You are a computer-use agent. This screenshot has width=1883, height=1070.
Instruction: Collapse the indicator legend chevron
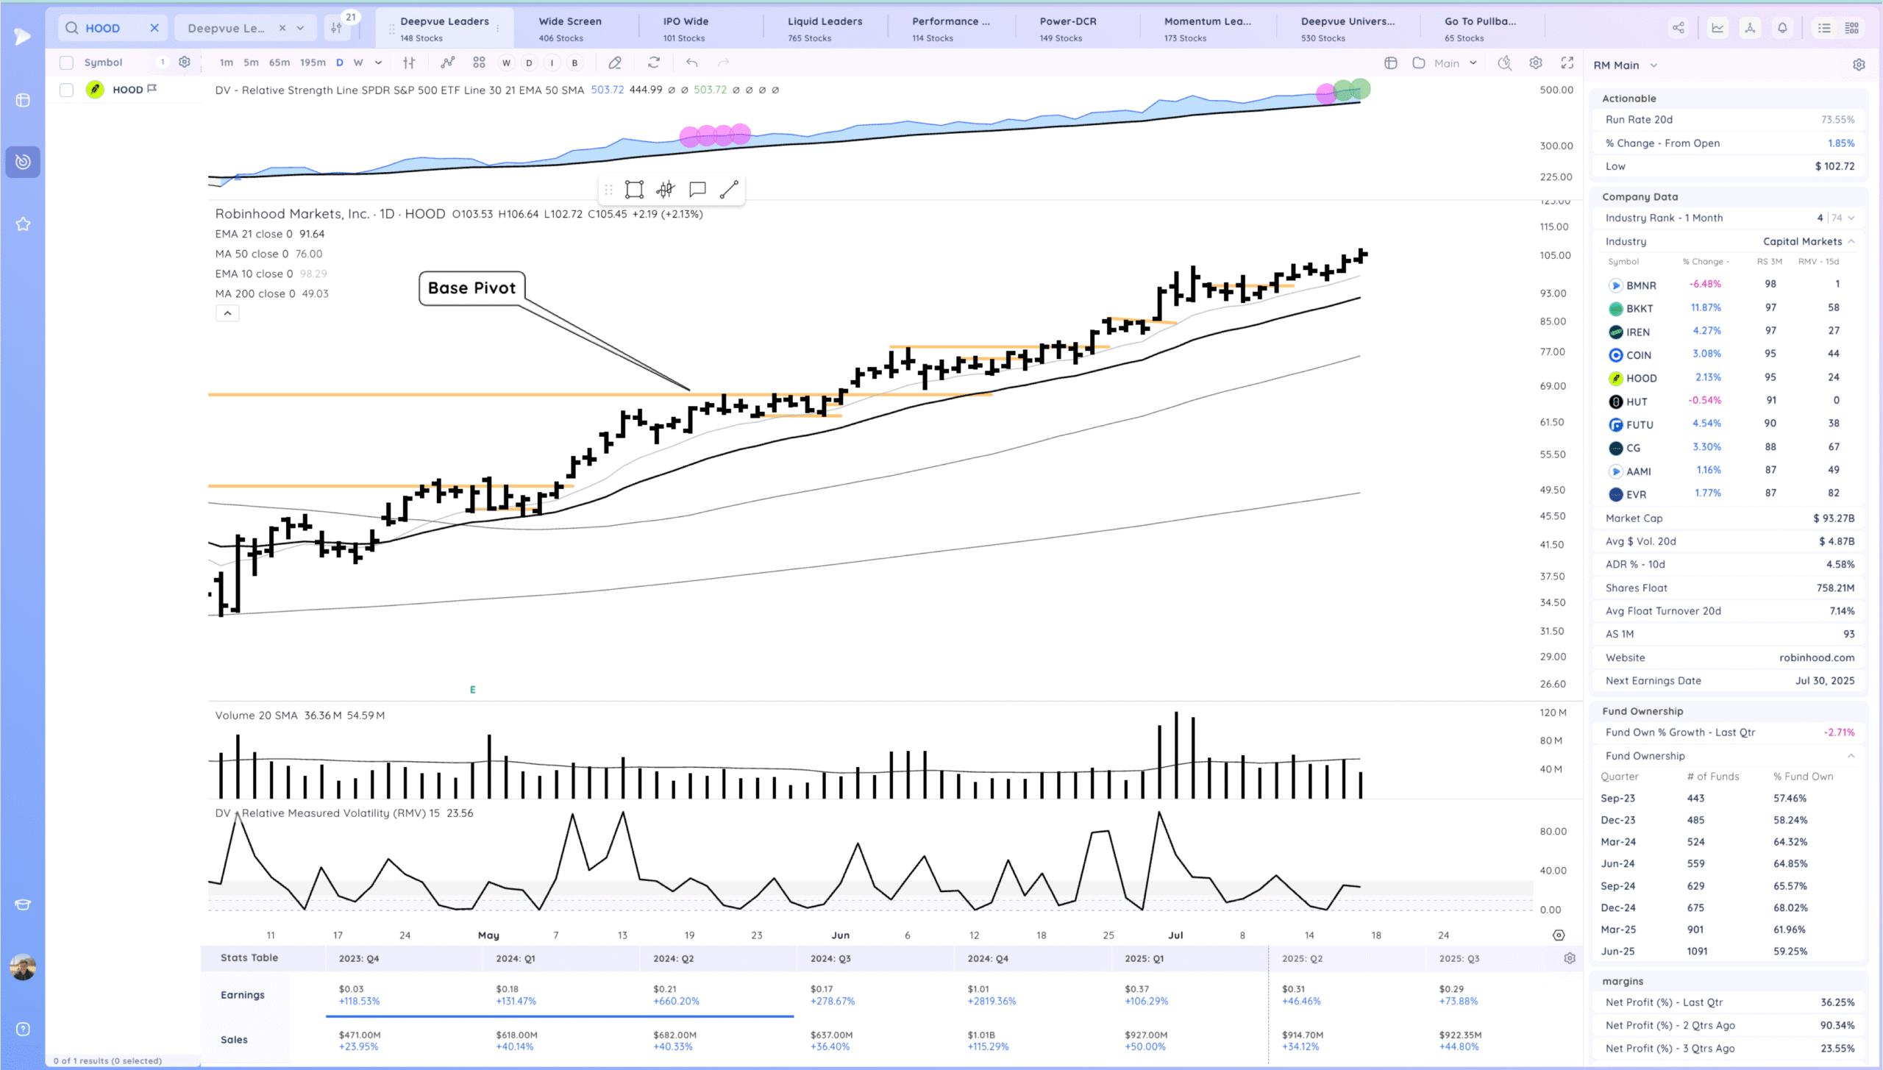pos(227,313)
